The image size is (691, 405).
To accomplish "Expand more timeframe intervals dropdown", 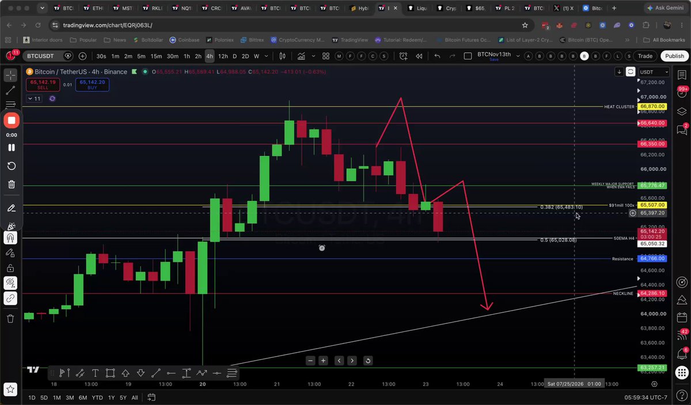I will point(265,56).
